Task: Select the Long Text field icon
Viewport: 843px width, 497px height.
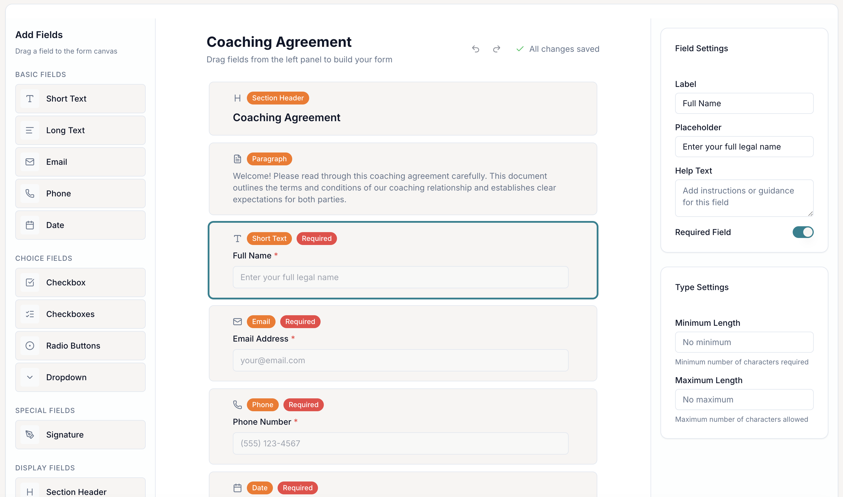Action: coord(30,130)
